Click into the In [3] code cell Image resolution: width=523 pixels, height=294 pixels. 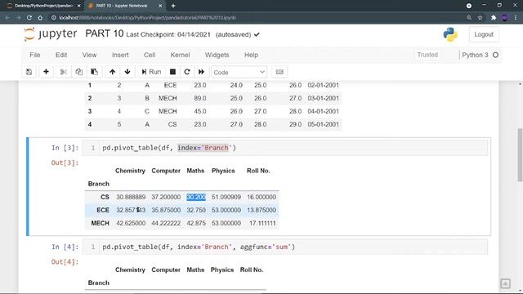pos(285,148)
